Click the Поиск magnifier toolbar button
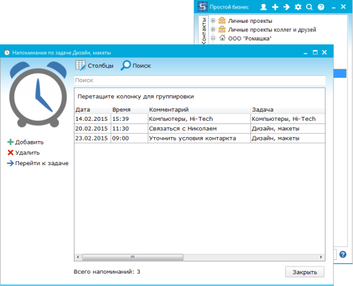Screen dimensions: 353x286 [136, 65]
